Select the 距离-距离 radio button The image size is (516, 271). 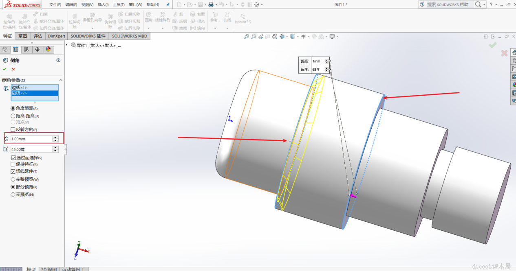[13, 116]
